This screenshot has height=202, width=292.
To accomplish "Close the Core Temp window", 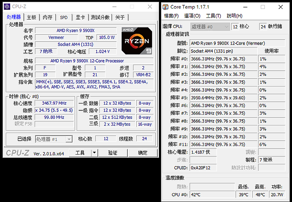I will 281,7.
